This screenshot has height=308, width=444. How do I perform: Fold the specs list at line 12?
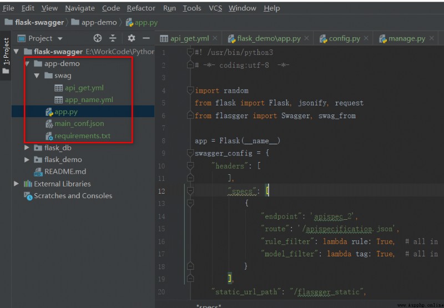pyautogui.click(x=190, y=191)
